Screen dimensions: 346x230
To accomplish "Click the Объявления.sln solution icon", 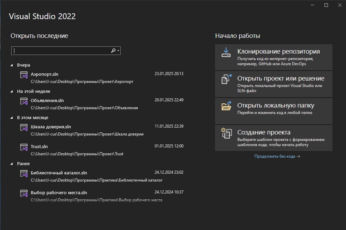I will [x=24, y=101].
